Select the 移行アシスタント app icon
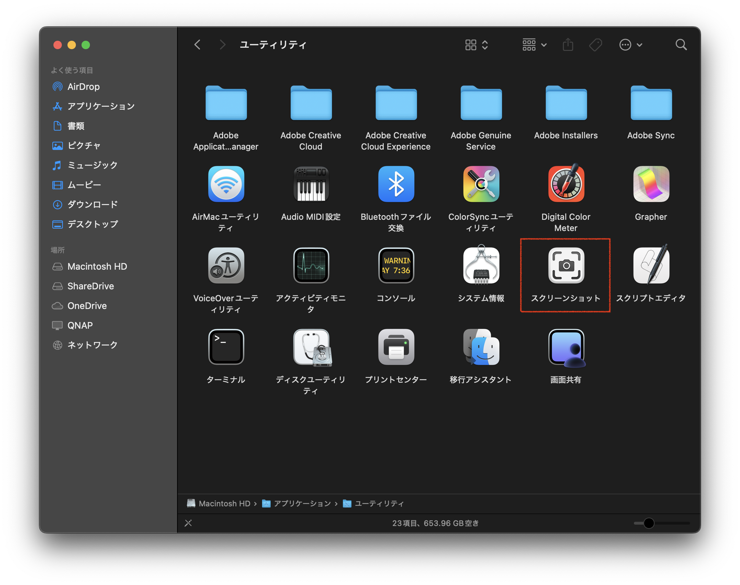 pyautogui.click(x=481, y=347)
